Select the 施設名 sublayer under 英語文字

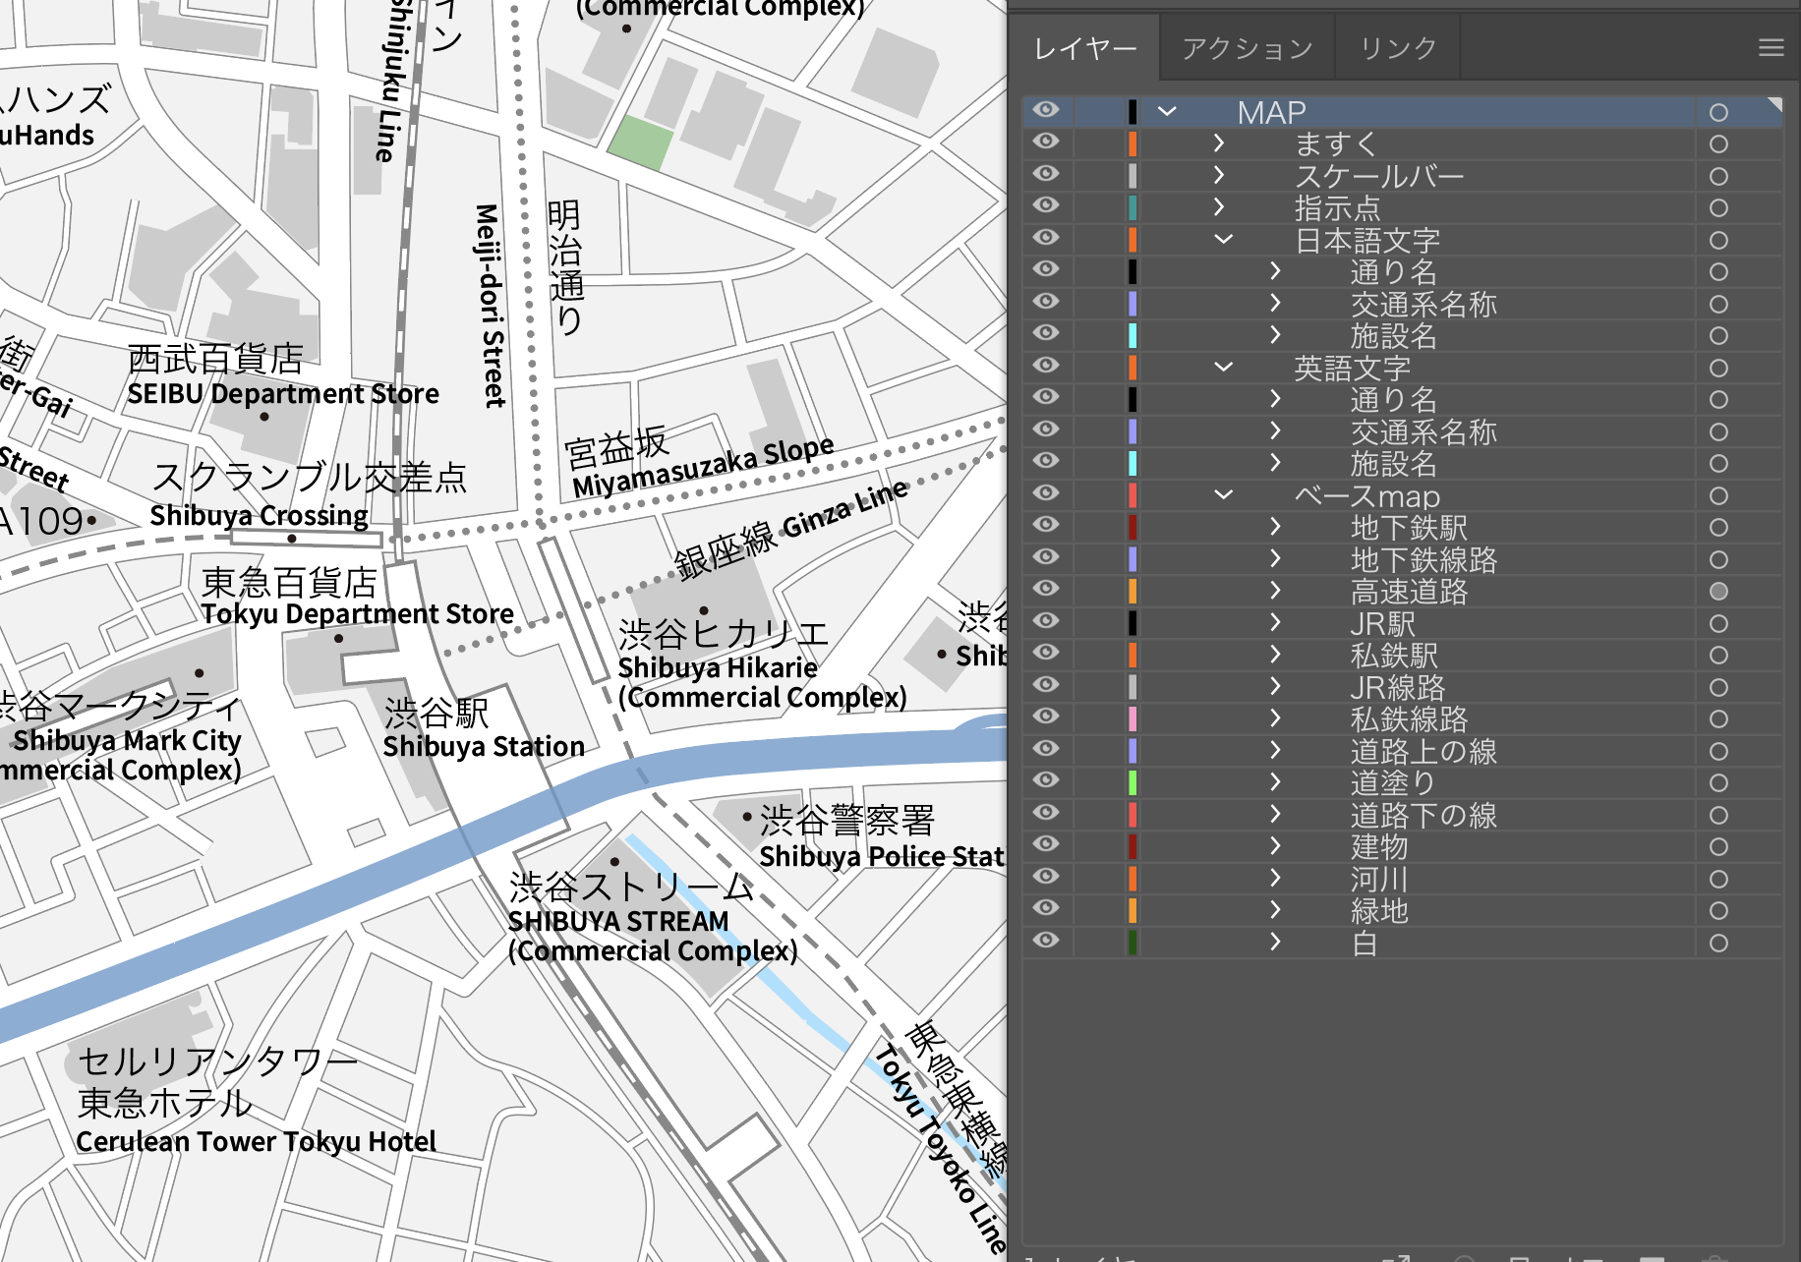coord(1403,463)
